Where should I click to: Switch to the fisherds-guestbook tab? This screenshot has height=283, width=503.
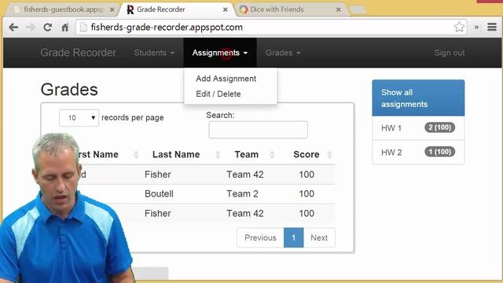pos(63,9)
